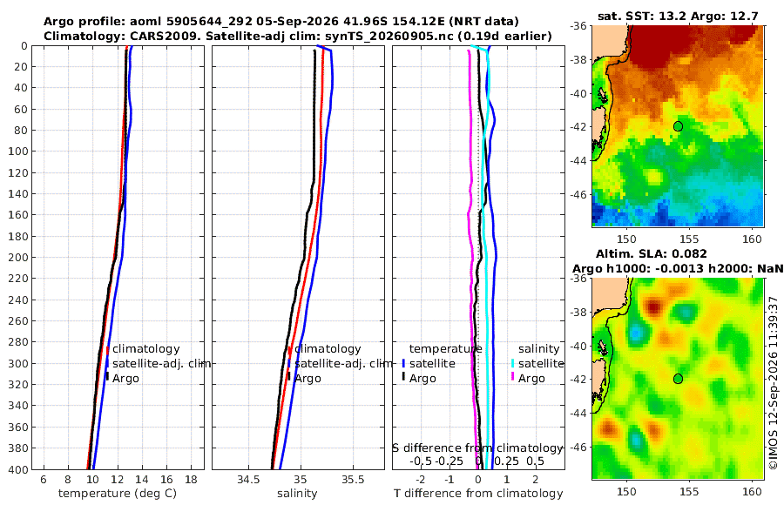
Task: Click the cyan salinity satellite legend marker
Action: click(512, 363)
